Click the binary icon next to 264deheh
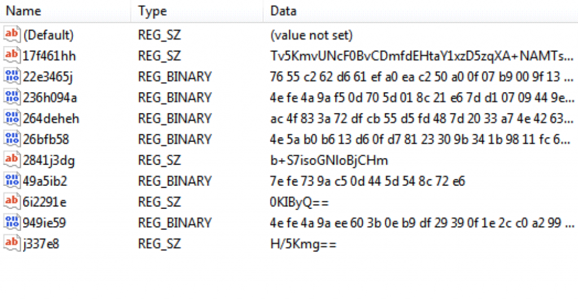 point(11,118)
